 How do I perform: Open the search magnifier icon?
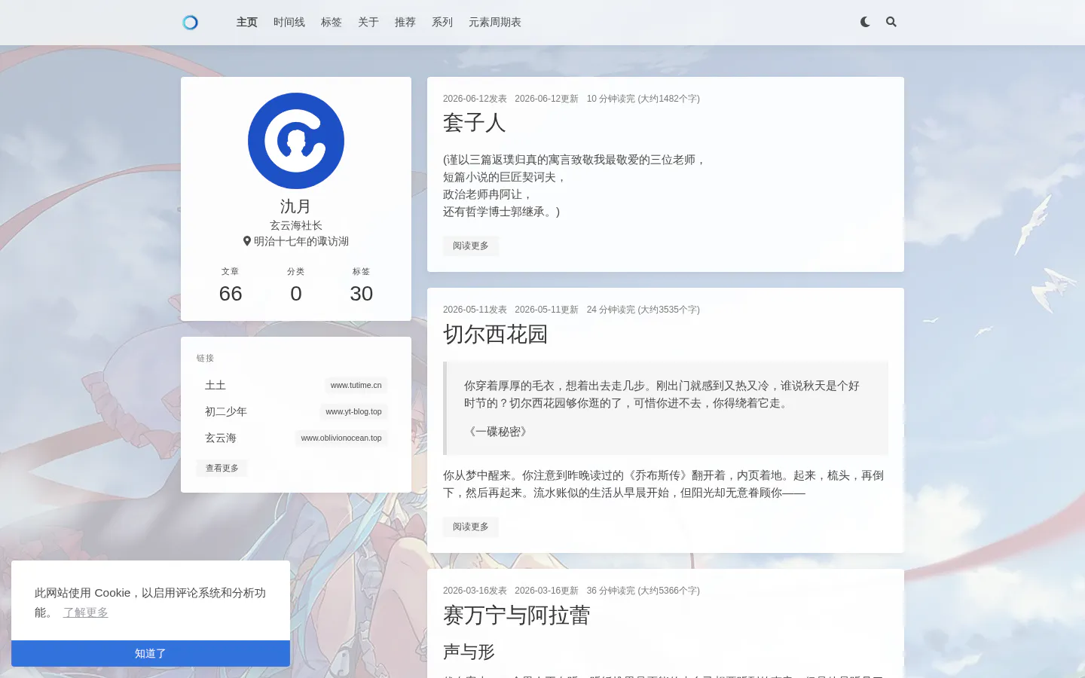pyautogui.click(x=891, y=22)
